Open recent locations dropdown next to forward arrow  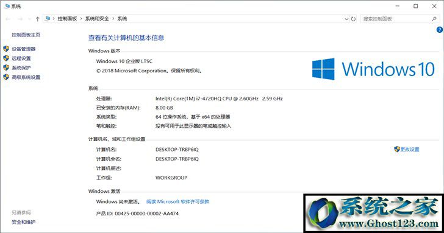pyautogui.click(x=29, y=19)
